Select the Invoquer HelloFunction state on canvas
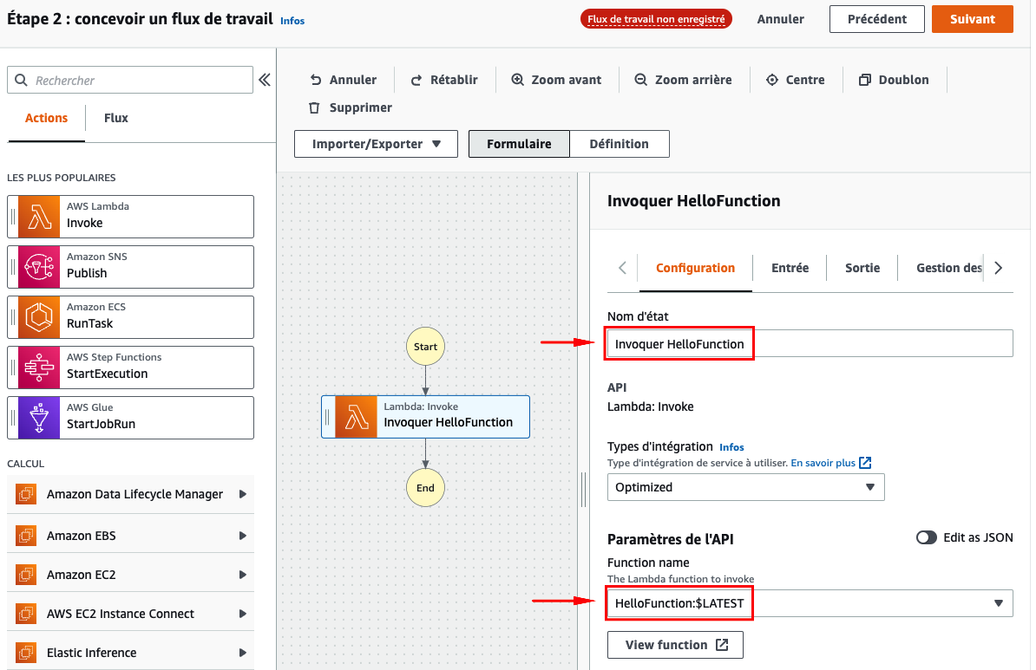 [425, 417]
